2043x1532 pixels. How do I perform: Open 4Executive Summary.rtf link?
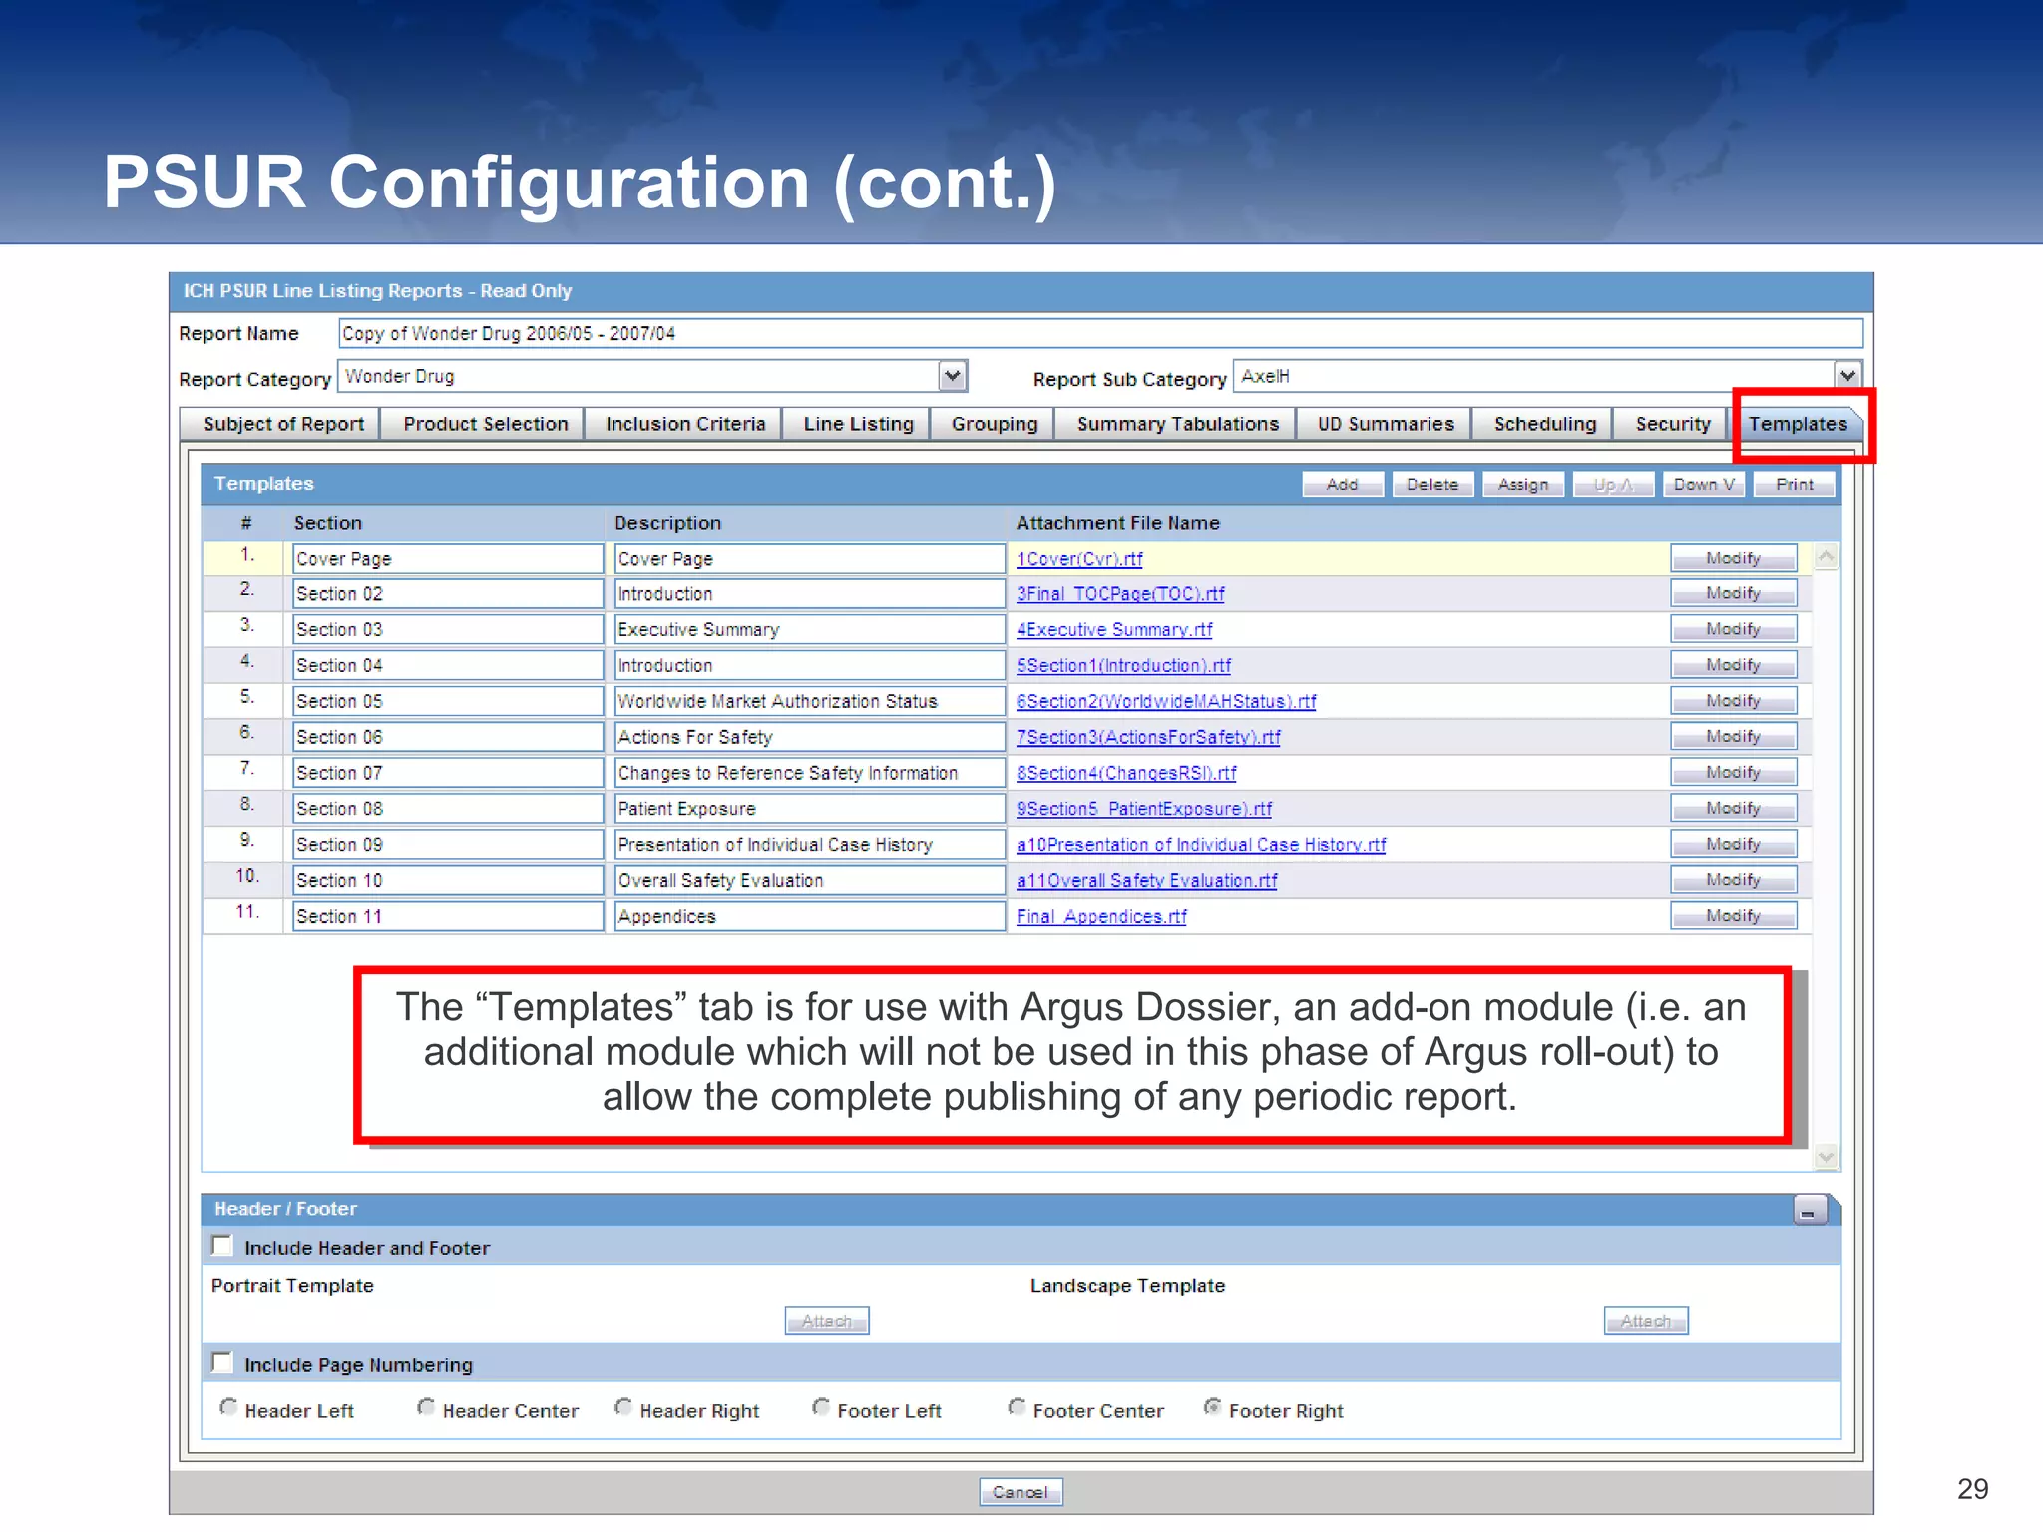click(1114, 630)
